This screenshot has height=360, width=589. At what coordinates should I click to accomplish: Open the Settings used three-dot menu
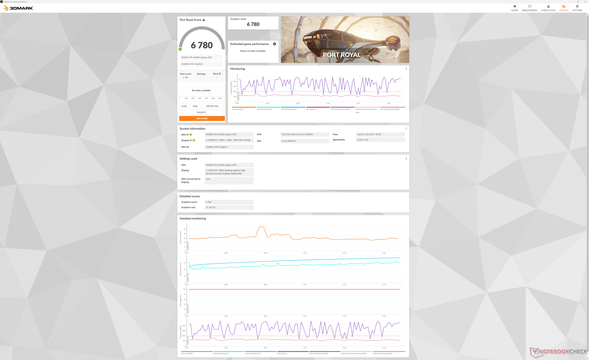click(x=406, y=159)
